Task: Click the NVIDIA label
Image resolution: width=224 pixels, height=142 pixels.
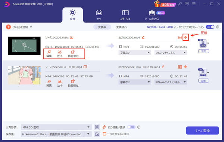Action: coord(152,27)
